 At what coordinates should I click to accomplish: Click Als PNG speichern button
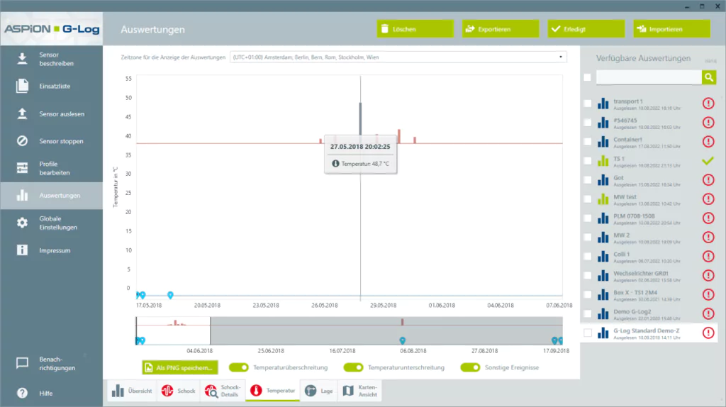pyautogui.click(x=179, y=368)
